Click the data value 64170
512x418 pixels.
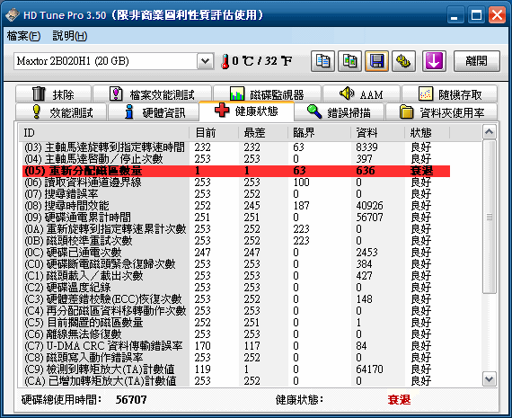[x=369, y=369]
